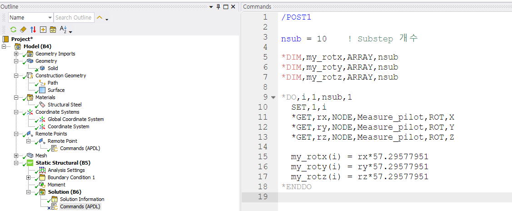Image resolution: width=512 pixels, height=211 pixels.
Task: Collapse the Materials node
Action: [x=16, y=97]
